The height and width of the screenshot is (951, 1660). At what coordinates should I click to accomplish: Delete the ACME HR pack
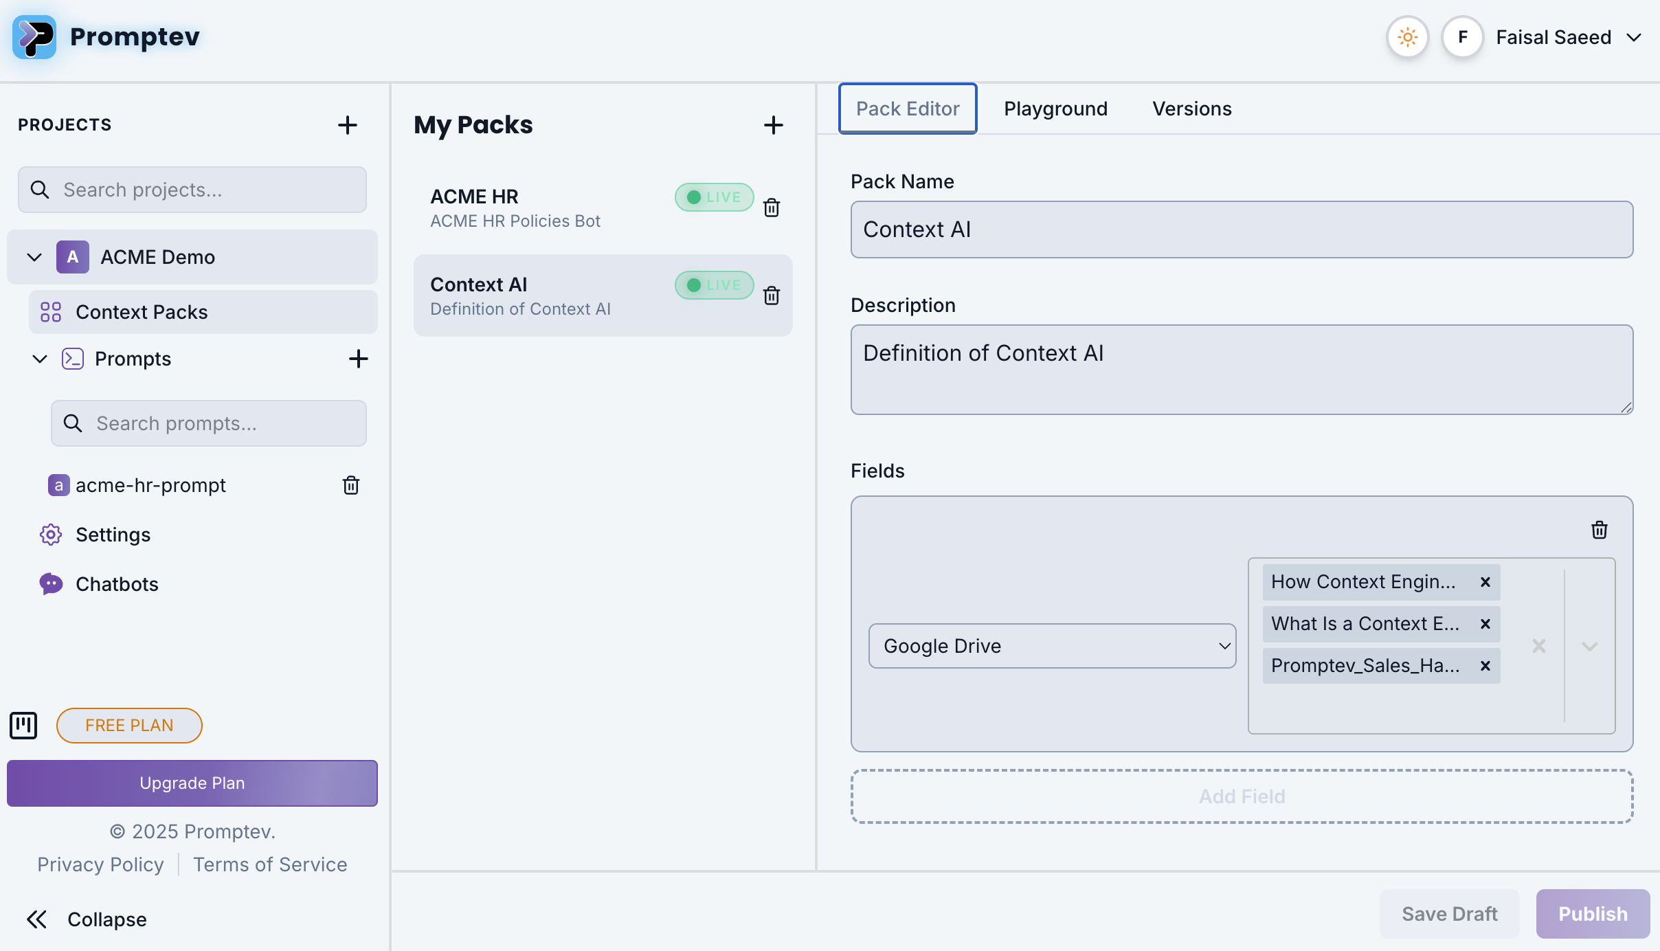click(x=772, y=208)
